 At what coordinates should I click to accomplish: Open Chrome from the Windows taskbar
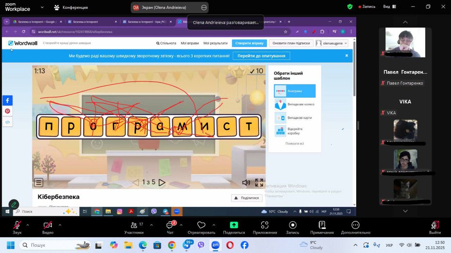[172, 245]
